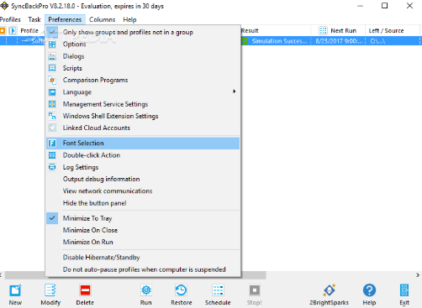Click the Exit toolbar button
This screenshot has width=422, height=308.
tap(404, 295)
